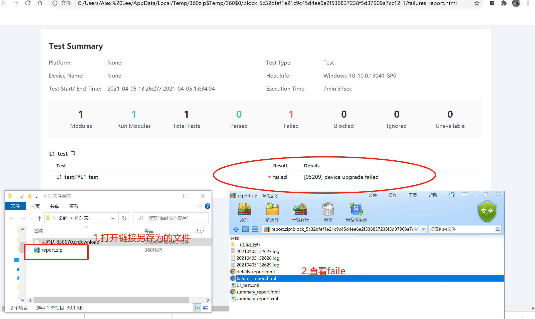Click the 删除 (Delete) trash icon
This screenshot has height=319, width=535.
[328, 210]
